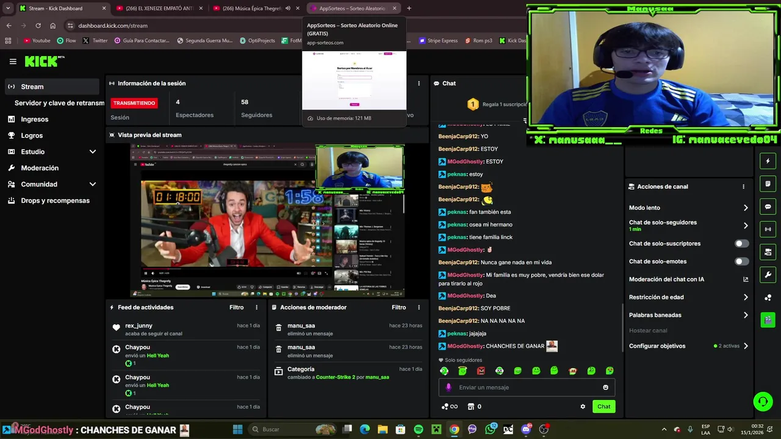
Task: Open the emoji picker in chat input
Action: click(x=605, y=387)
